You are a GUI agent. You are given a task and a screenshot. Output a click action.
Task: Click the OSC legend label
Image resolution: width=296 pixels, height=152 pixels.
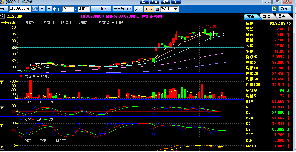tap(28, 141)
